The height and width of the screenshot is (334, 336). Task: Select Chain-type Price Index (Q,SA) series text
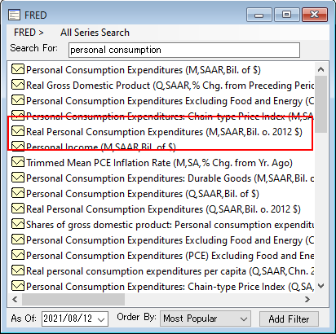point(170,287)
